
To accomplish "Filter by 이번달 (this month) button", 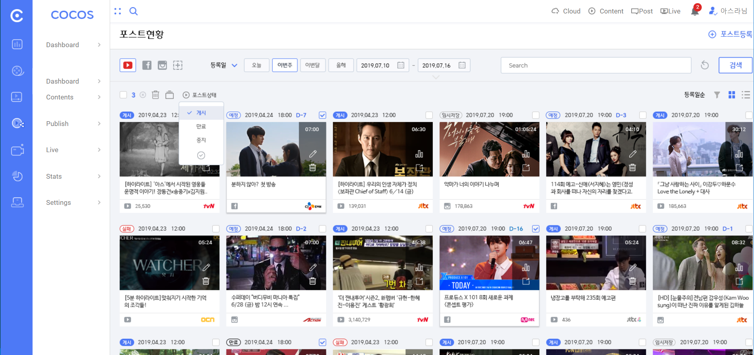I will [x=312, y=65].
